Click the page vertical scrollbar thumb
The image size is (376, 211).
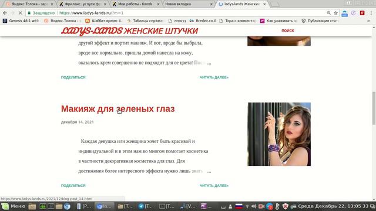(x=374, y=108)
